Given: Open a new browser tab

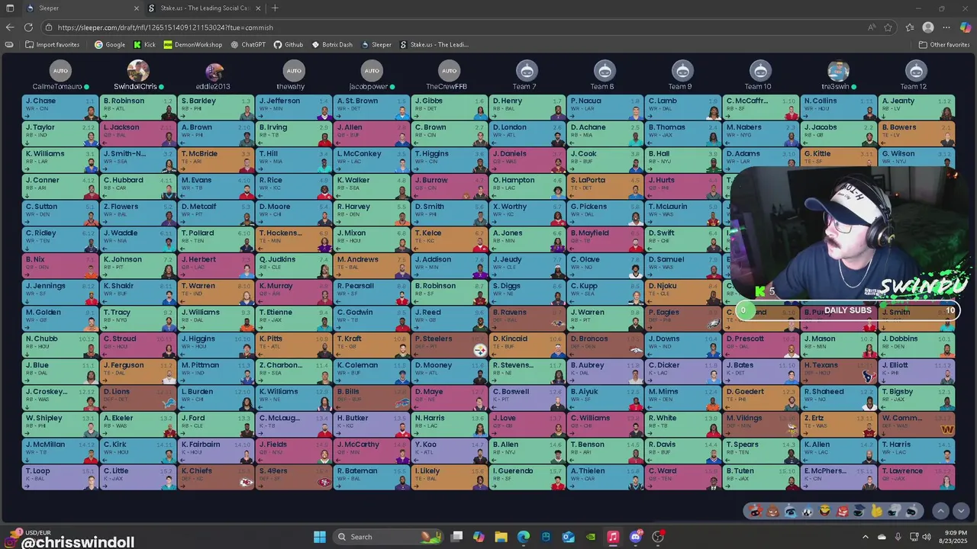Looking at the screenshot, I should (x=275, y=8).
